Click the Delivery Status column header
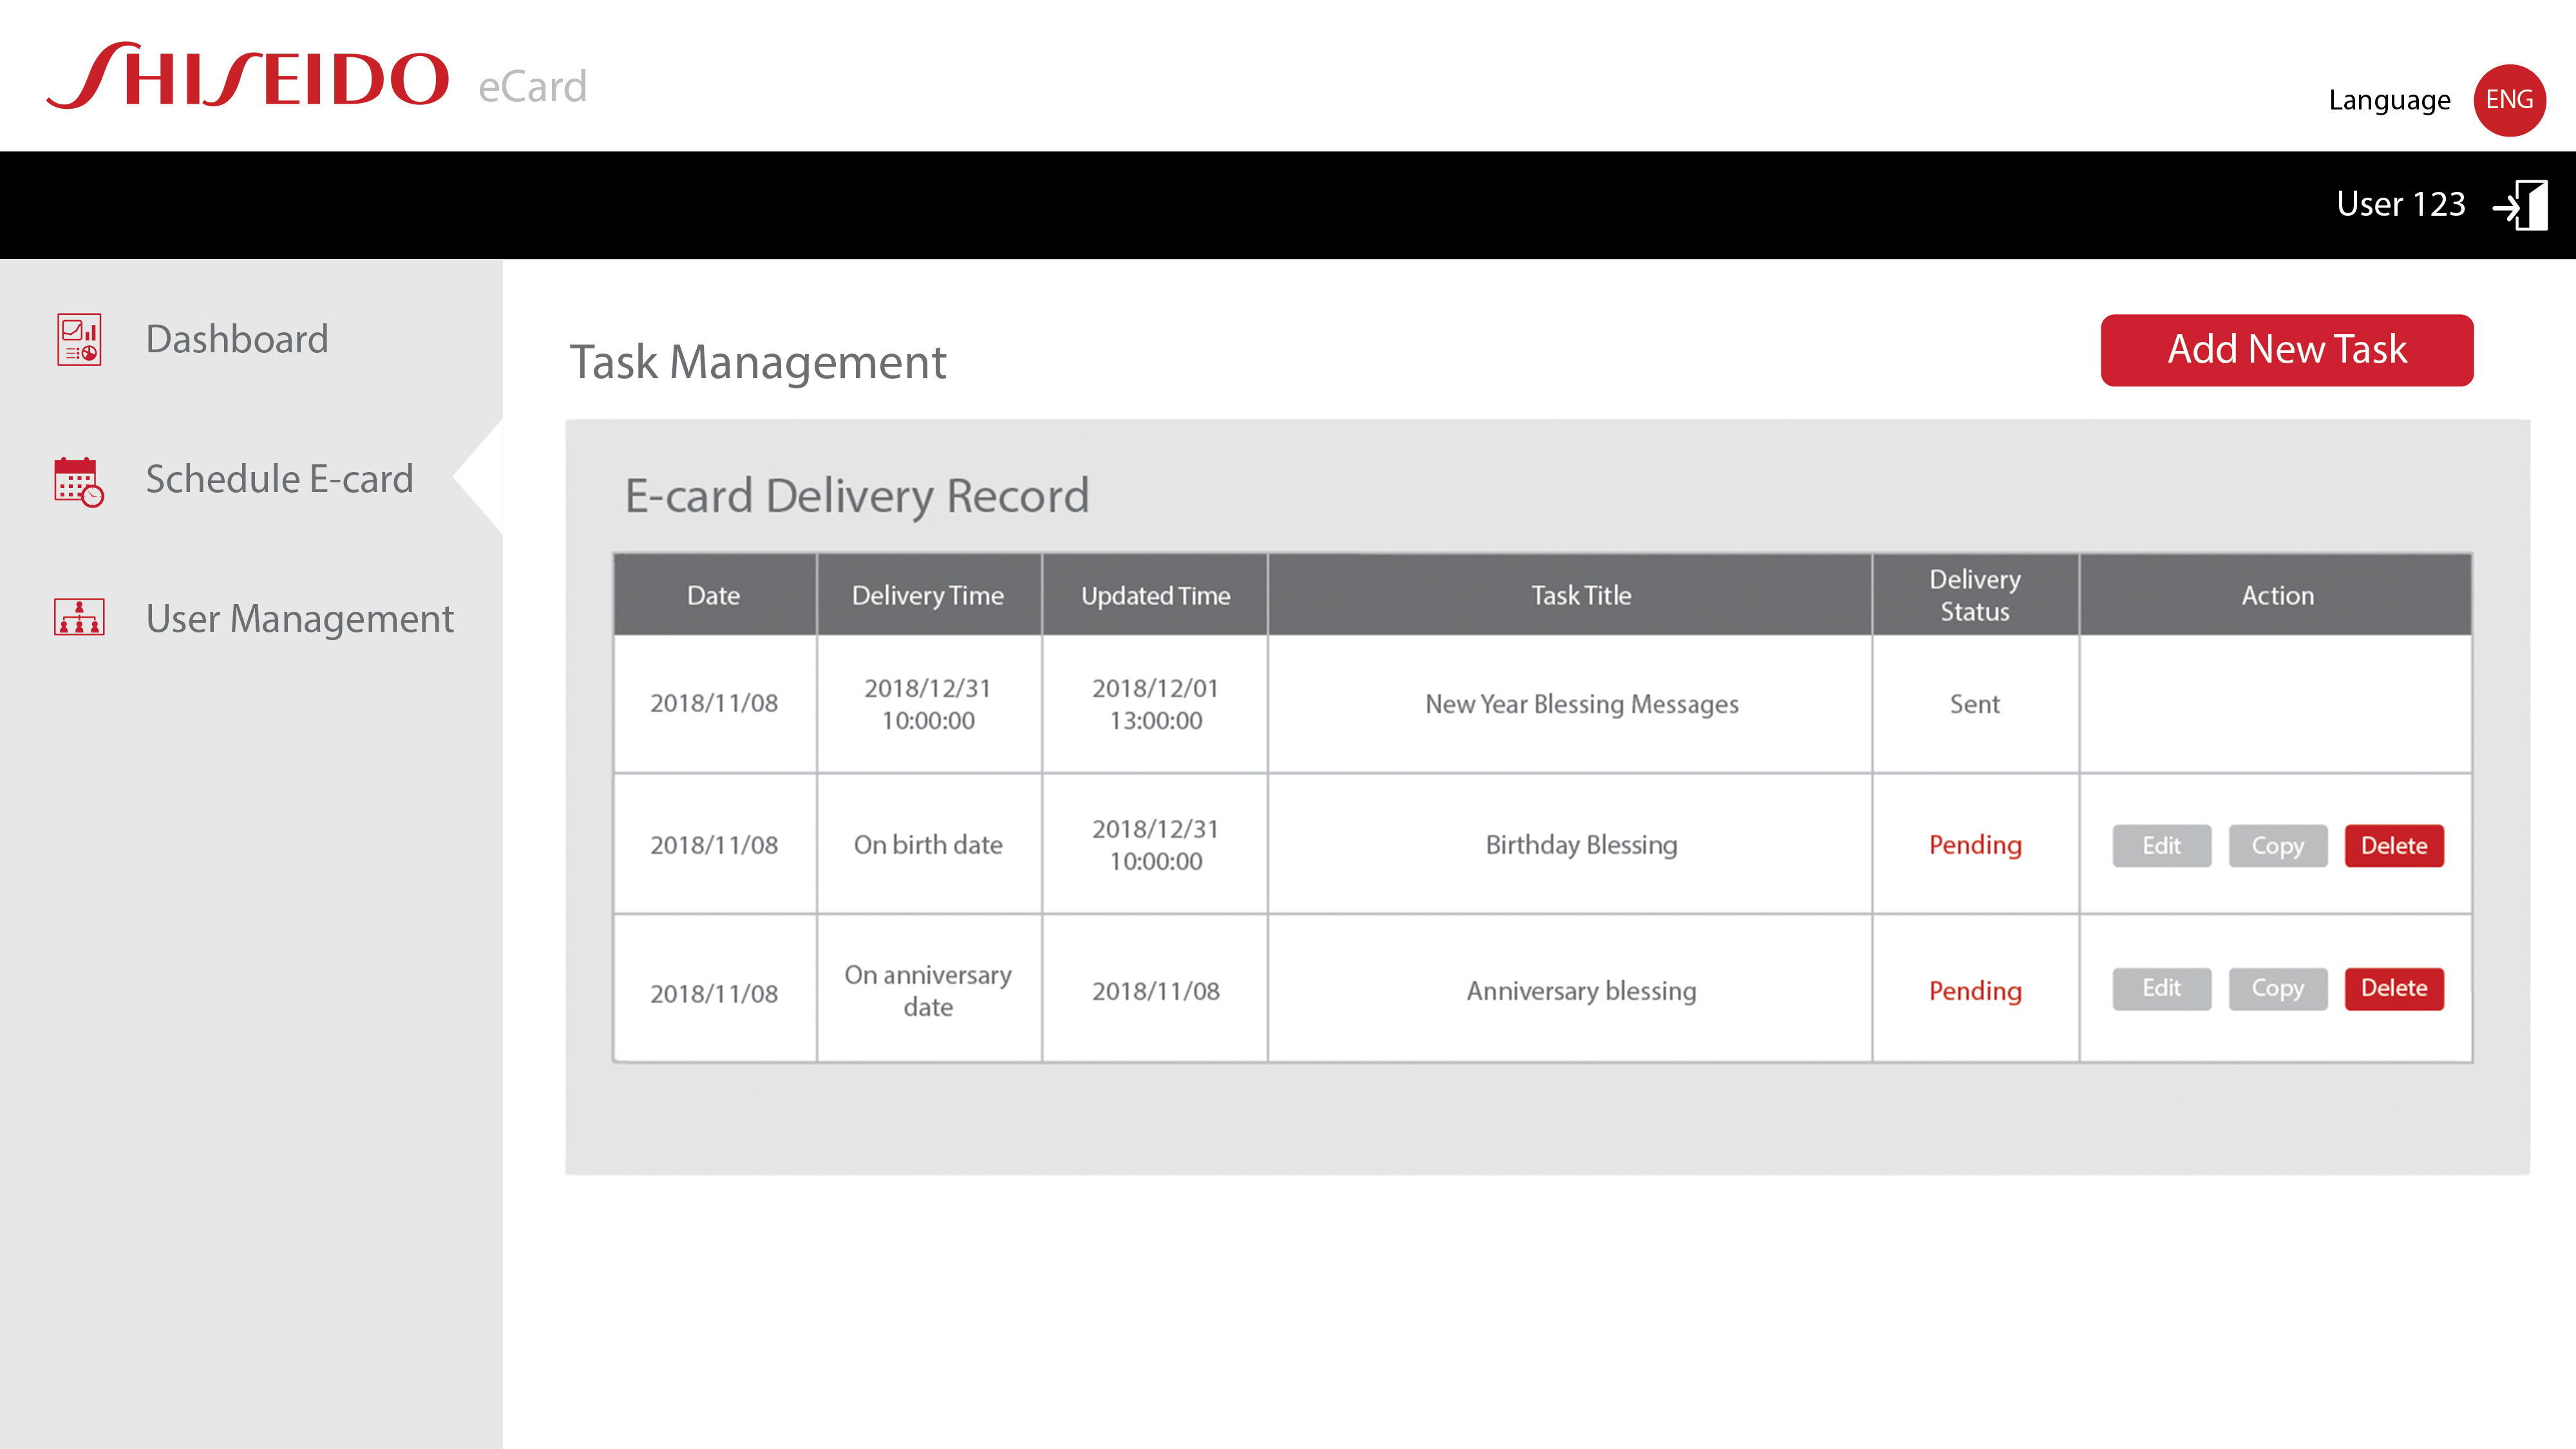This screenshot has width=2576, height=1449. coord(1975,595)
